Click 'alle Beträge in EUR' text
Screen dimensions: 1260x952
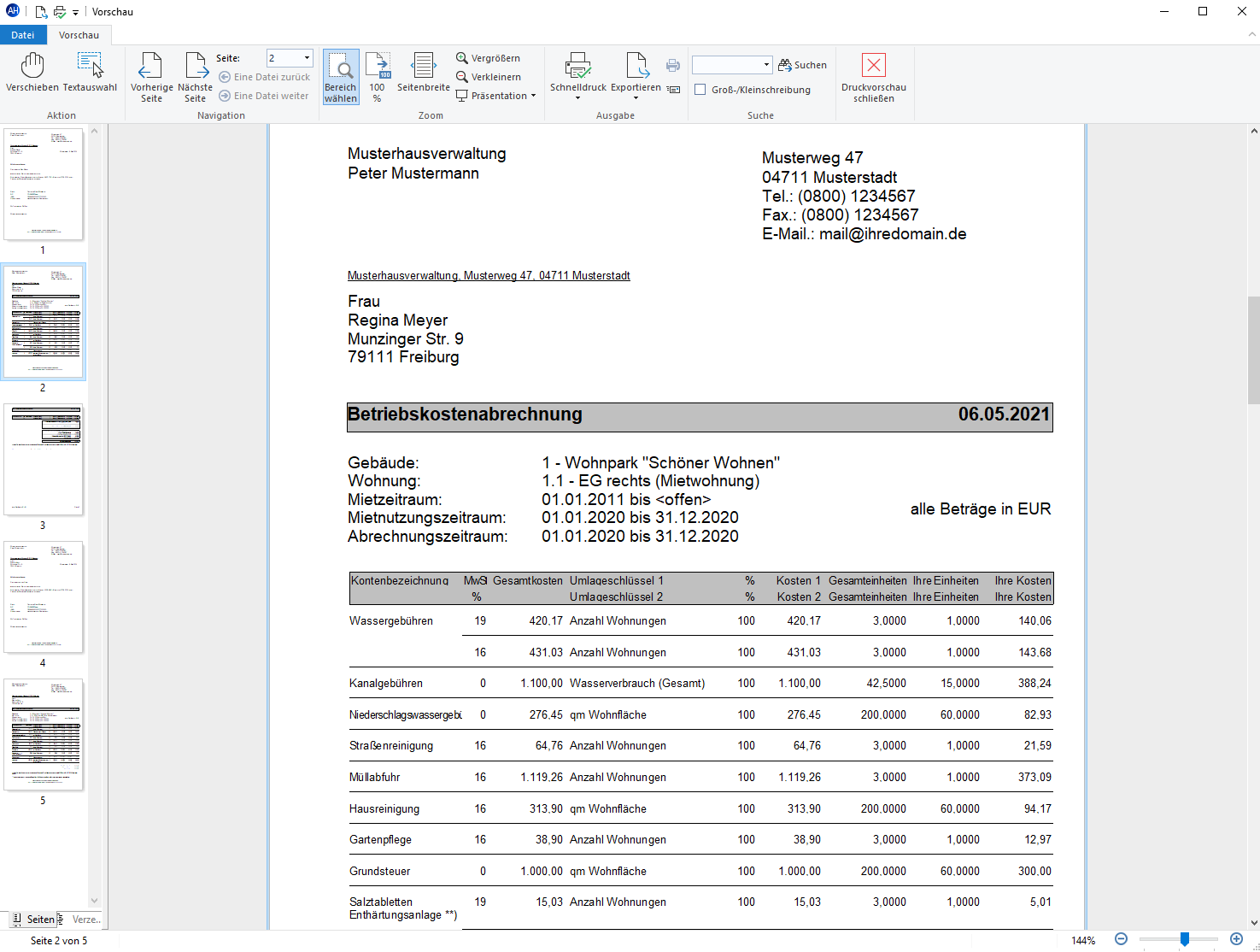point(981,509)
